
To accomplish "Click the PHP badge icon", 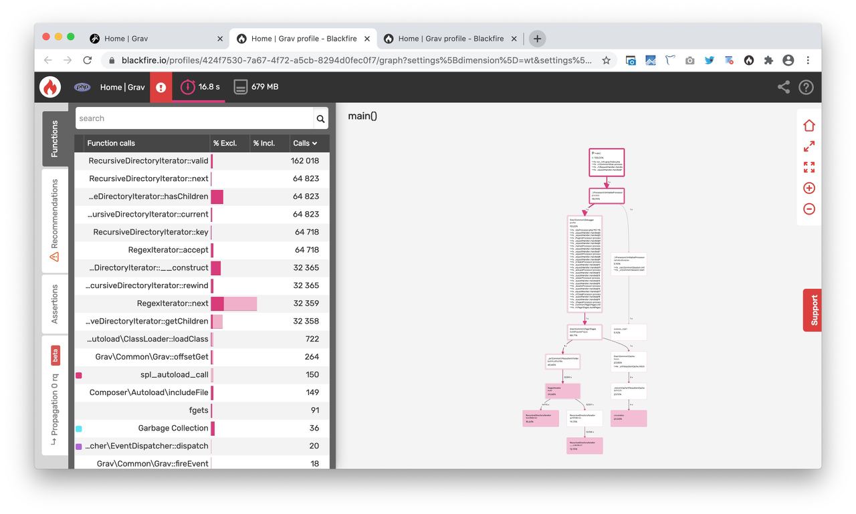I will 82,87.
